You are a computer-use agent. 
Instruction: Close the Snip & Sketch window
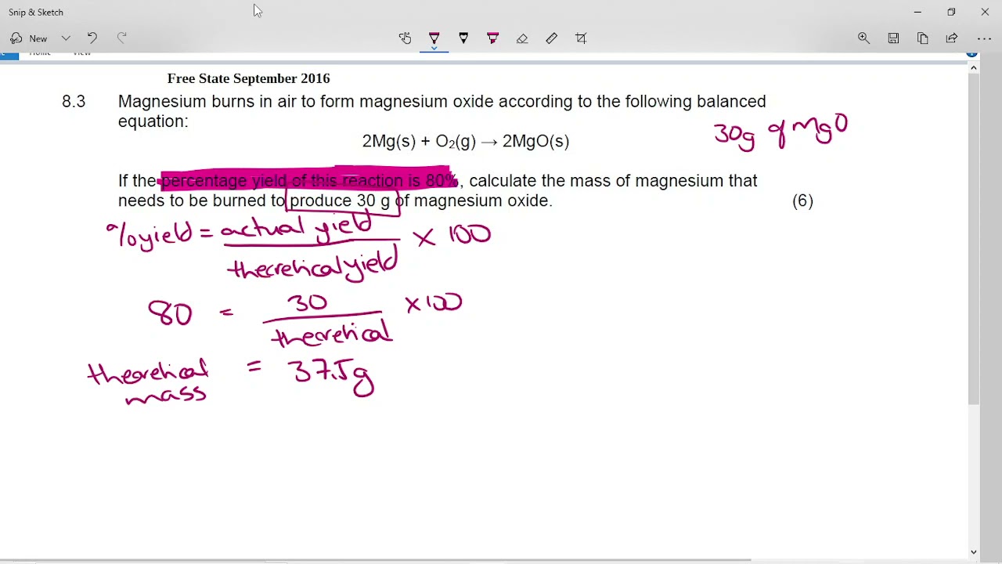tap(985, 12)
